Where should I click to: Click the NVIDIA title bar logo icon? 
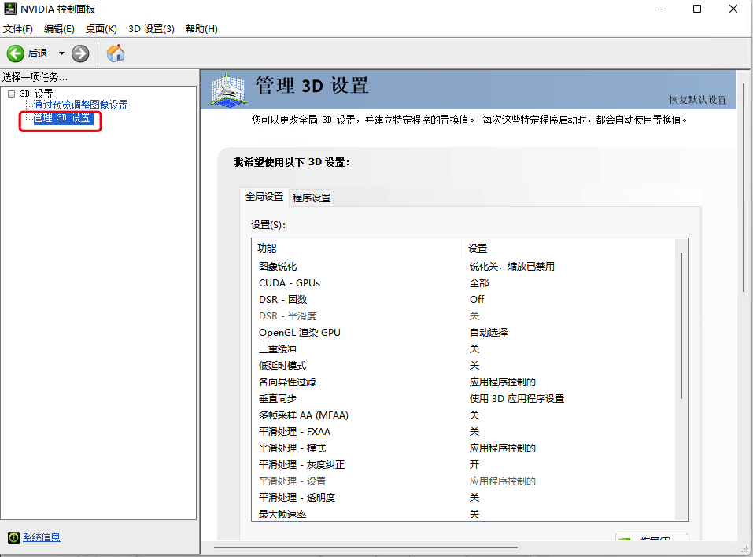click(9, 9)
